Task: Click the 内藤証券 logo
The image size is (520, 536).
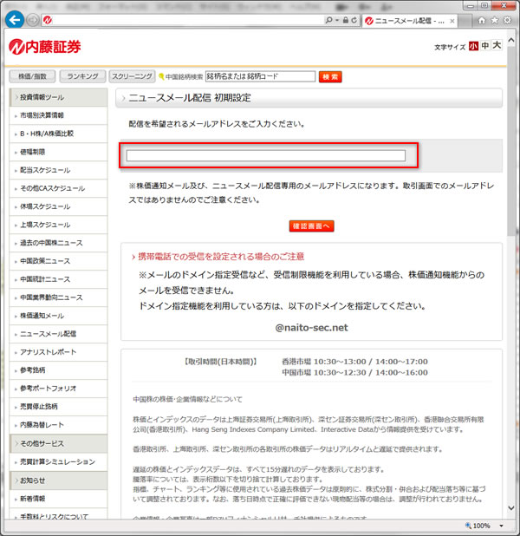Action: [45, 47]
